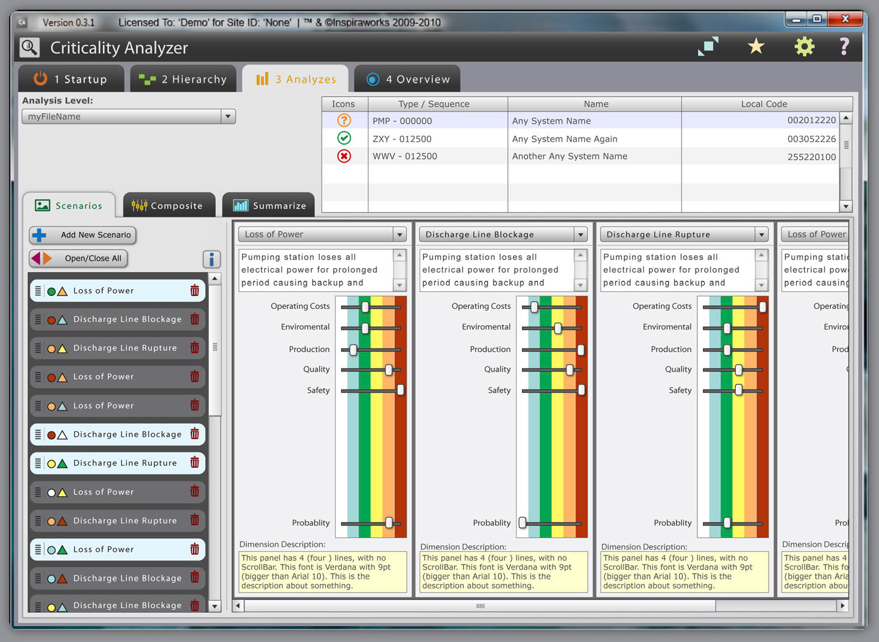Click the Safety slider handle in Loss of Power panel
This screenshot has height=642, width=879.
[401, 390]
